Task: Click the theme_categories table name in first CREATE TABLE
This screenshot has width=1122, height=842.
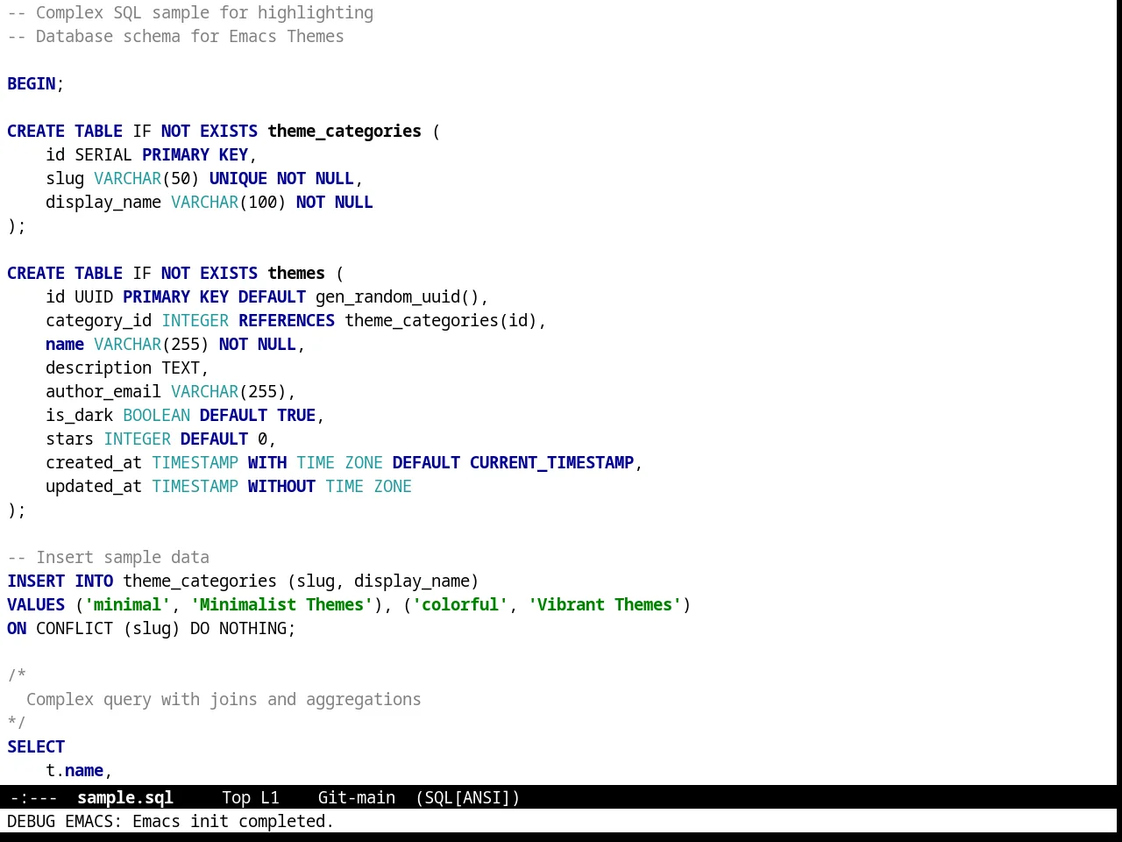Action: [x=344, y=131]
